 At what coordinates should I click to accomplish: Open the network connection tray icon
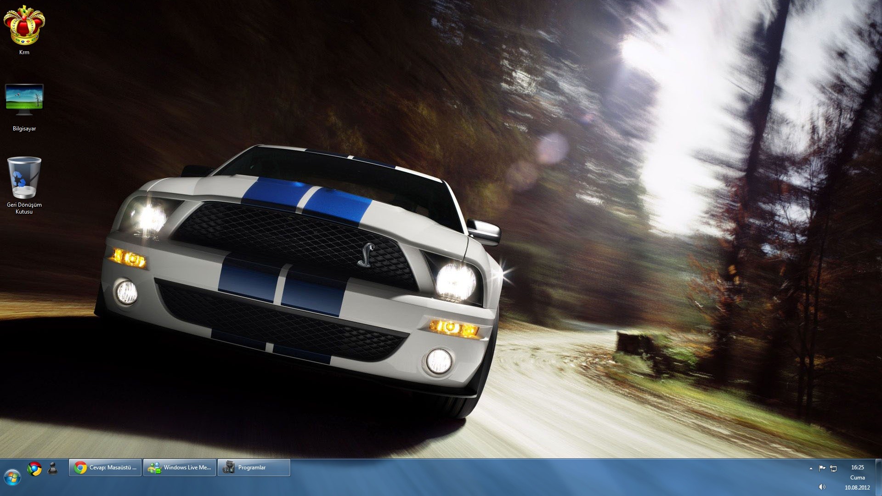(833, 468)
